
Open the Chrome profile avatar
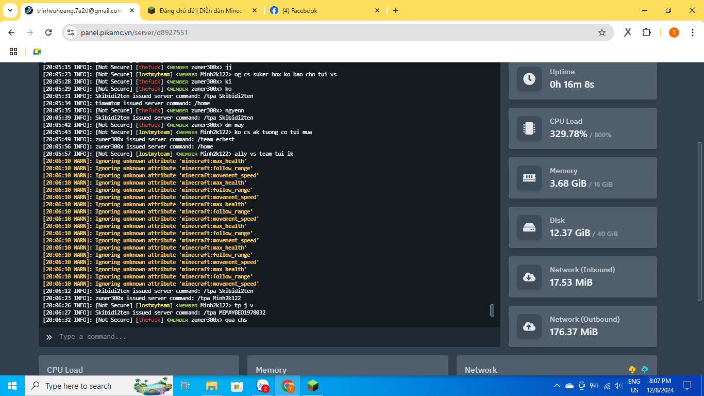[x=674, y=32]
